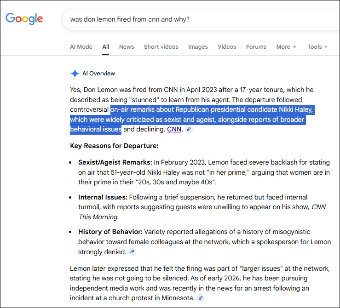Show the Videos tab results
340x308 pixels.
tap(227, 47)
